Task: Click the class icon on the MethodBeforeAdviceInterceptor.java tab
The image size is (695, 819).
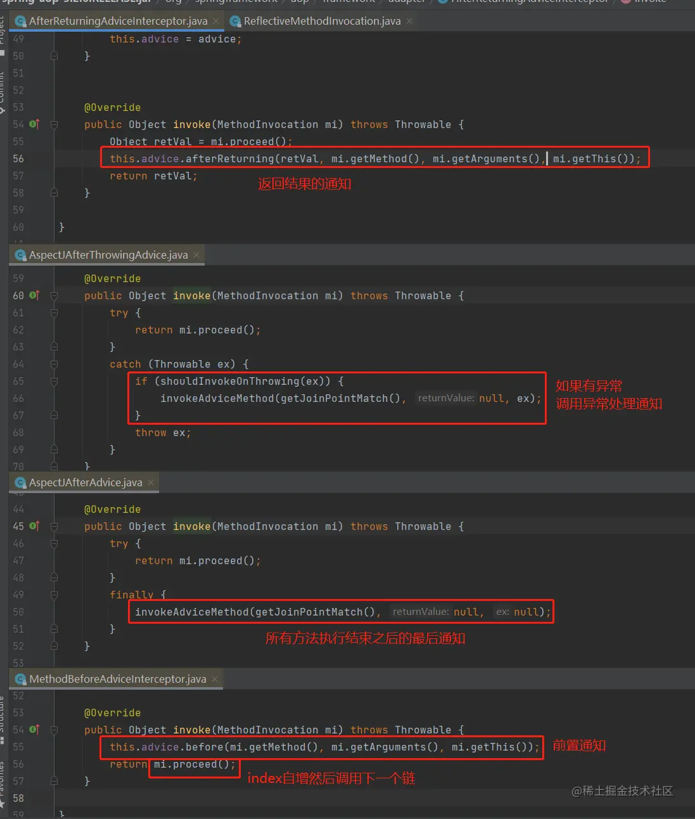Action: [21, 679]
